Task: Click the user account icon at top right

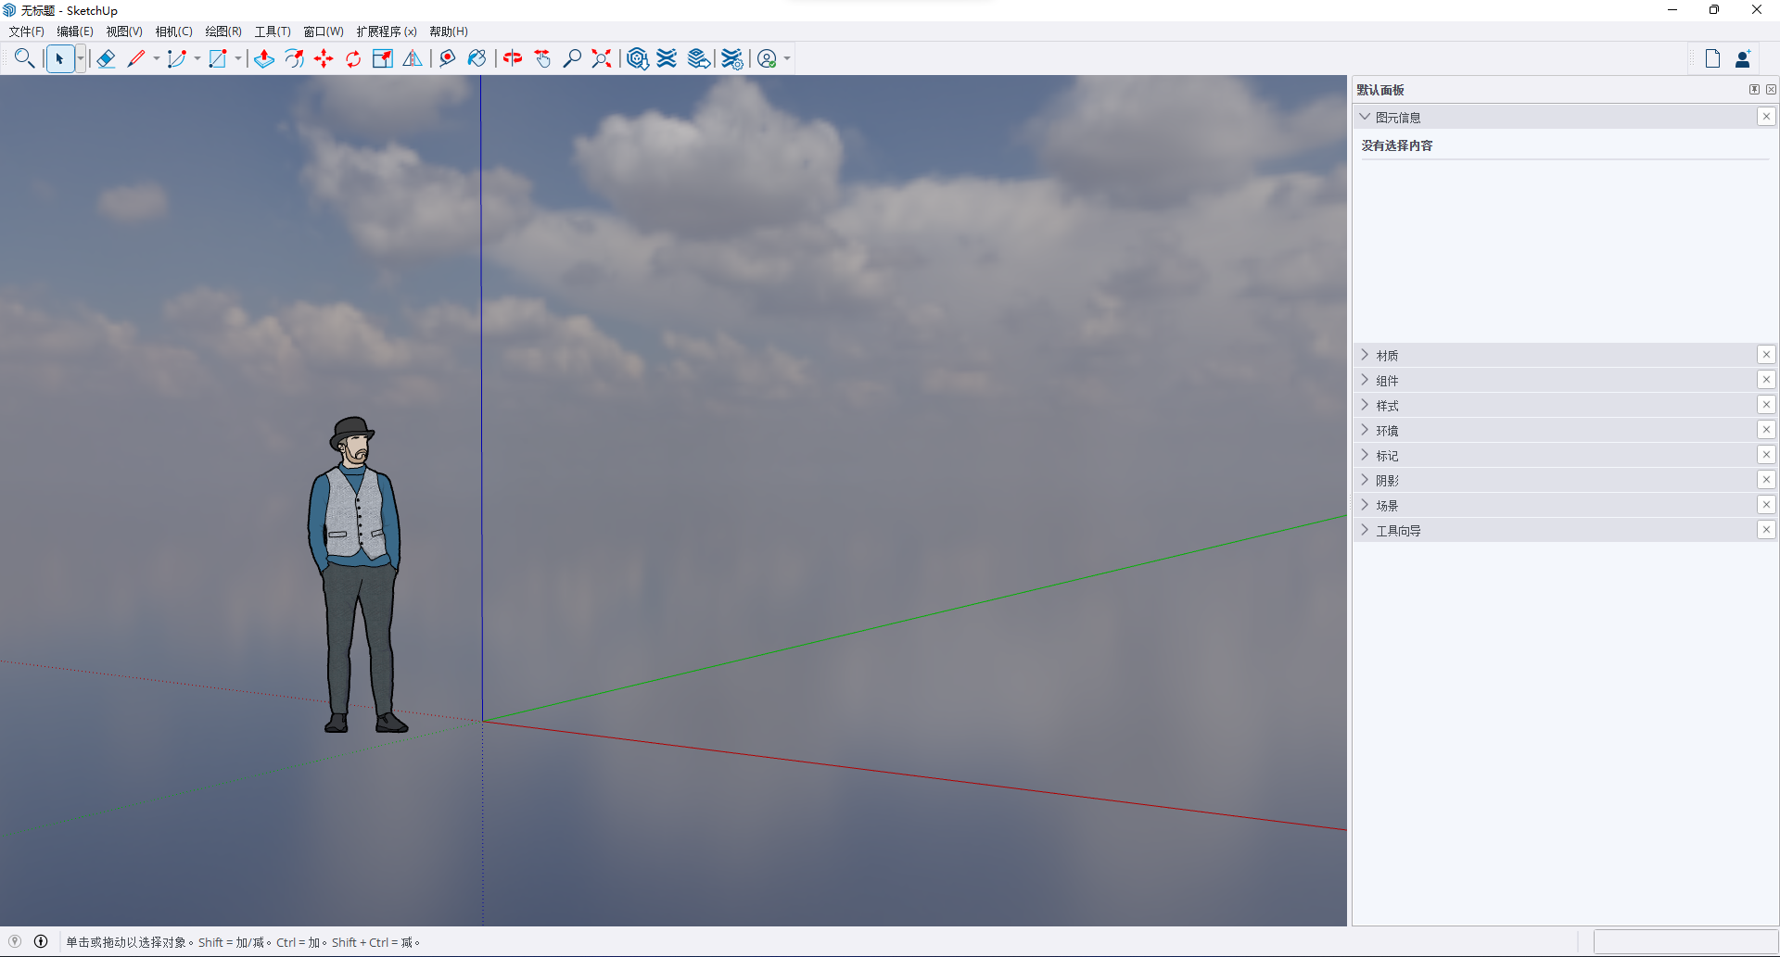Action: [1743, 59]
